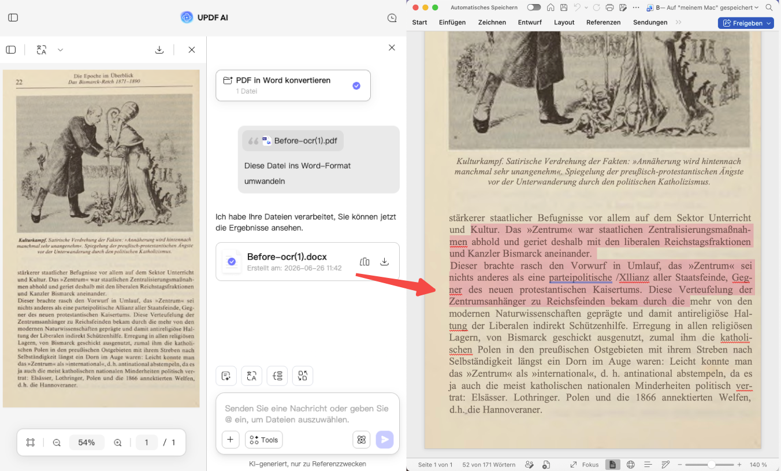
Task: Click the summarize quick-action icon above chat box
Action: tap(226, 376)
